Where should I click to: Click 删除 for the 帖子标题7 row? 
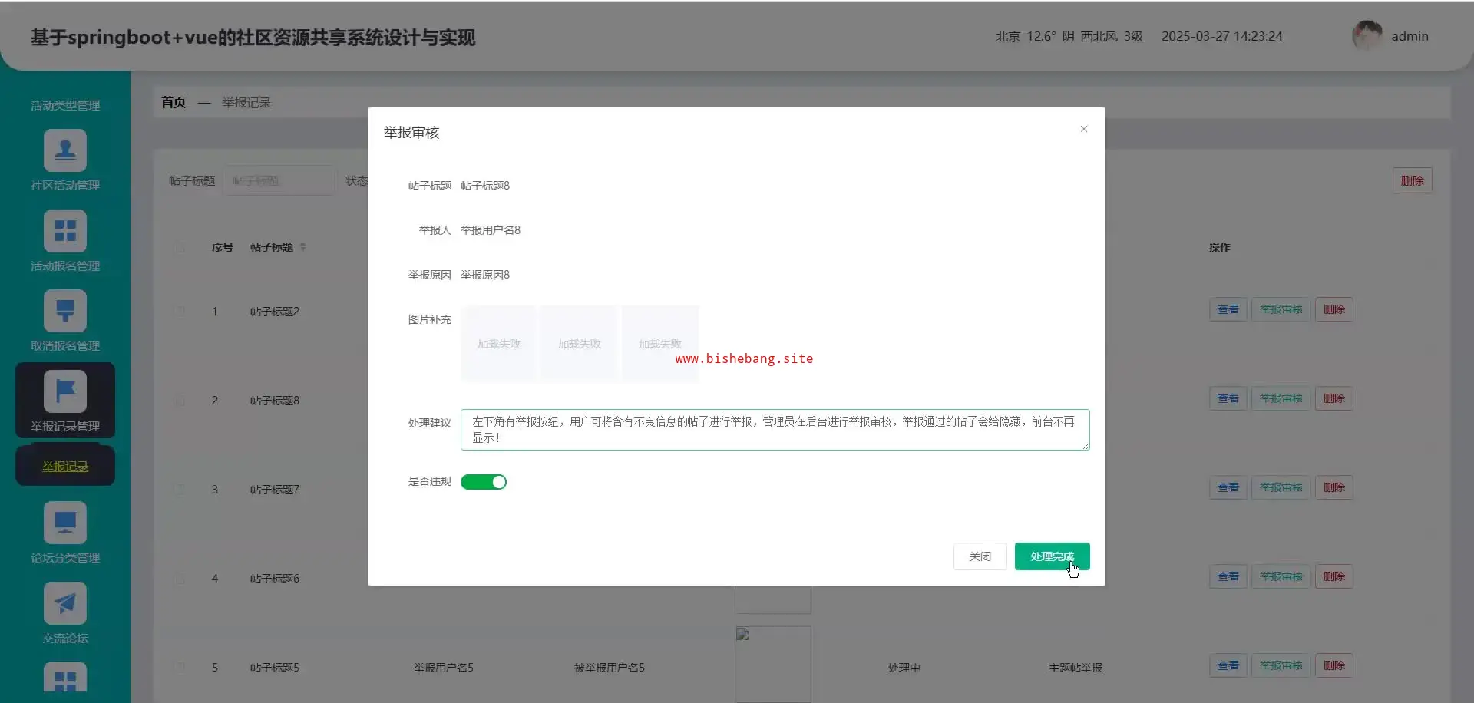click(1334, 487)
